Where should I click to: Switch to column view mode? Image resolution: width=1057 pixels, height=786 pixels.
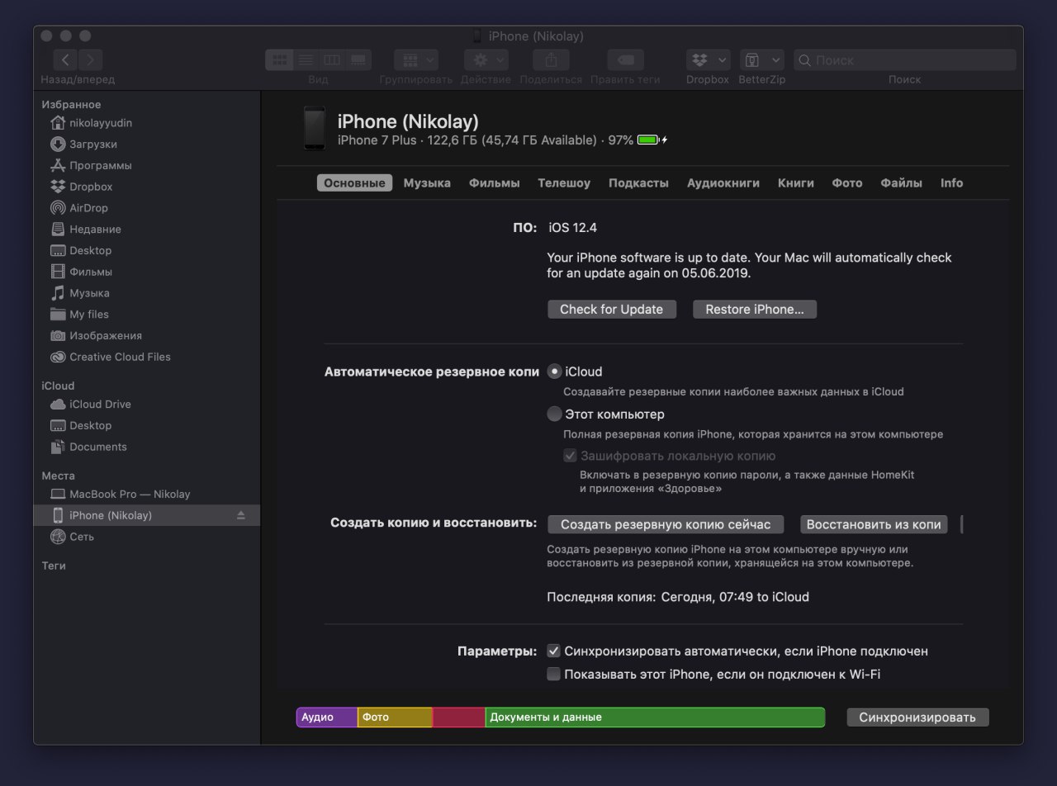(x=332, y=59)
